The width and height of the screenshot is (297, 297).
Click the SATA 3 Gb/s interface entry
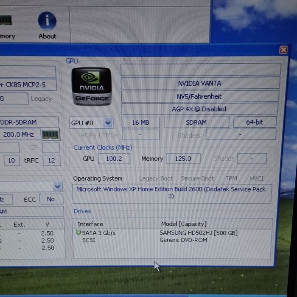coord(98,233)
